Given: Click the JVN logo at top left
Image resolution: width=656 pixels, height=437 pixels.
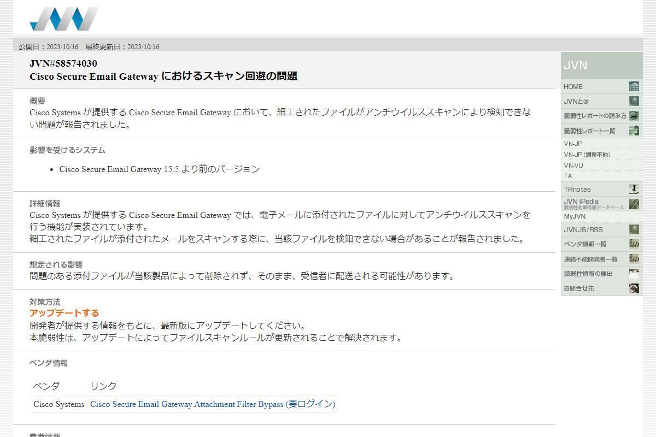Looking at the screenshot, I should click(x=65, y=19).
